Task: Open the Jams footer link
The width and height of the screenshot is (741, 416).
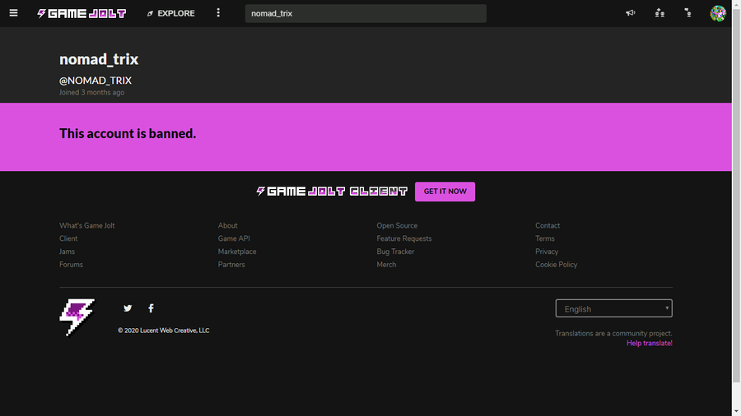Action: tap(68, 252)
